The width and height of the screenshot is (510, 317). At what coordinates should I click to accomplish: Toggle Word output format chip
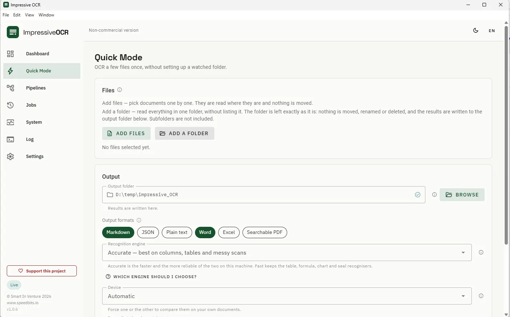(205, 232)
